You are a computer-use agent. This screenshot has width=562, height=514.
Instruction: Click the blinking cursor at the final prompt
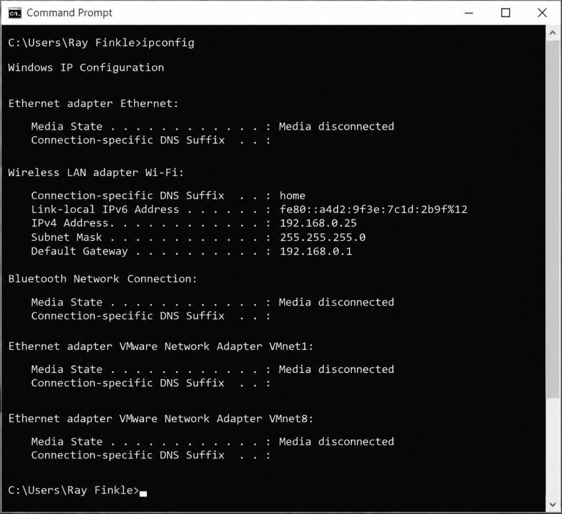coord(143,494)
